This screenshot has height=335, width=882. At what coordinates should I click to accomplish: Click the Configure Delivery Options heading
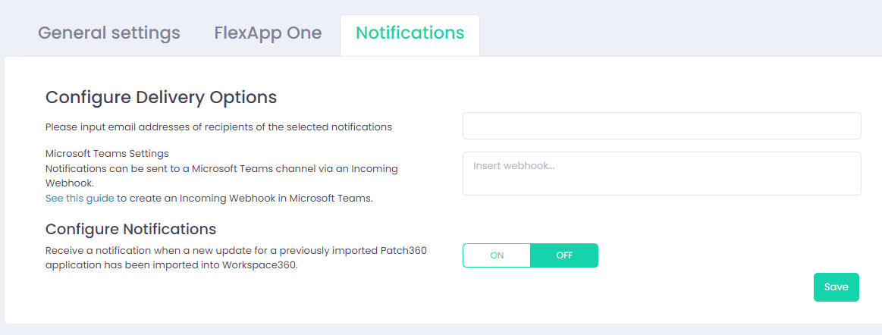(161, 97)
